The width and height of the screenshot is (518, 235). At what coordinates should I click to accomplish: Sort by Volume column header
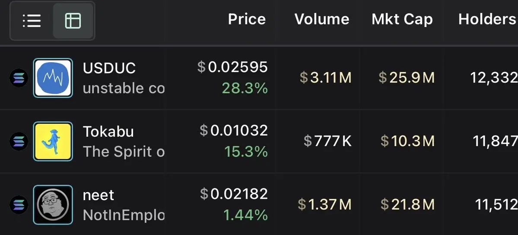pyautogui.click(x=322, y=19)
